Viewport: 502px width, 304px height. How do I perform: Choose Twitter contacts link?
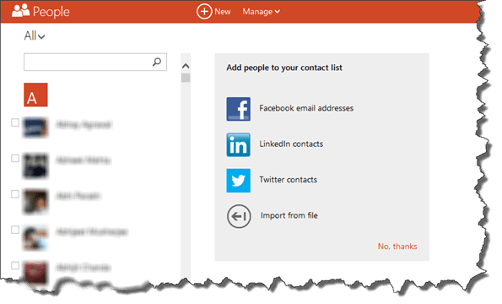click(289, 180)
